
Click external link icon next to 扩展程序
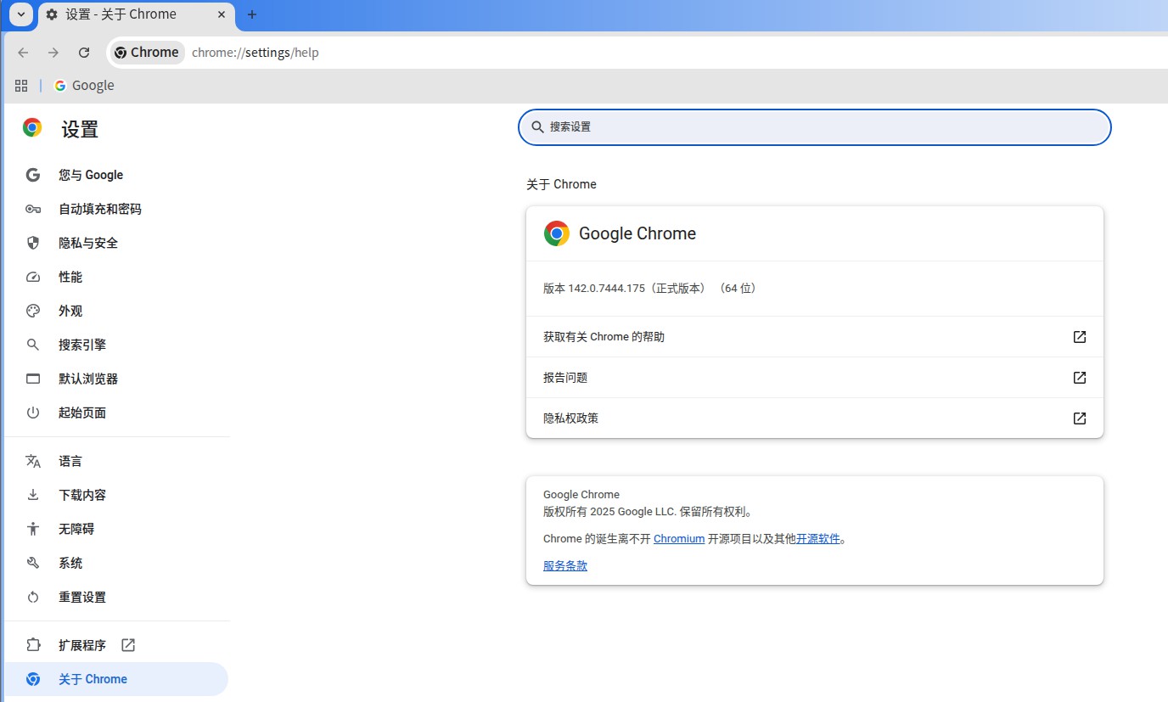[x=128, y=645]
